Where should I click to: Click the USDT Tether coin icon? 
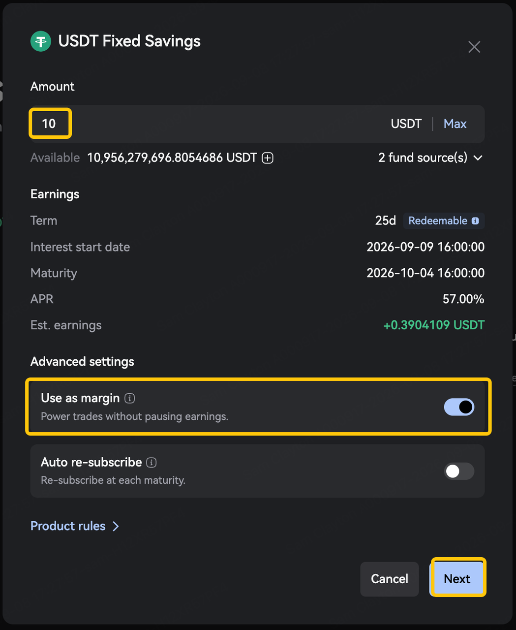click(x=41, y=41)
